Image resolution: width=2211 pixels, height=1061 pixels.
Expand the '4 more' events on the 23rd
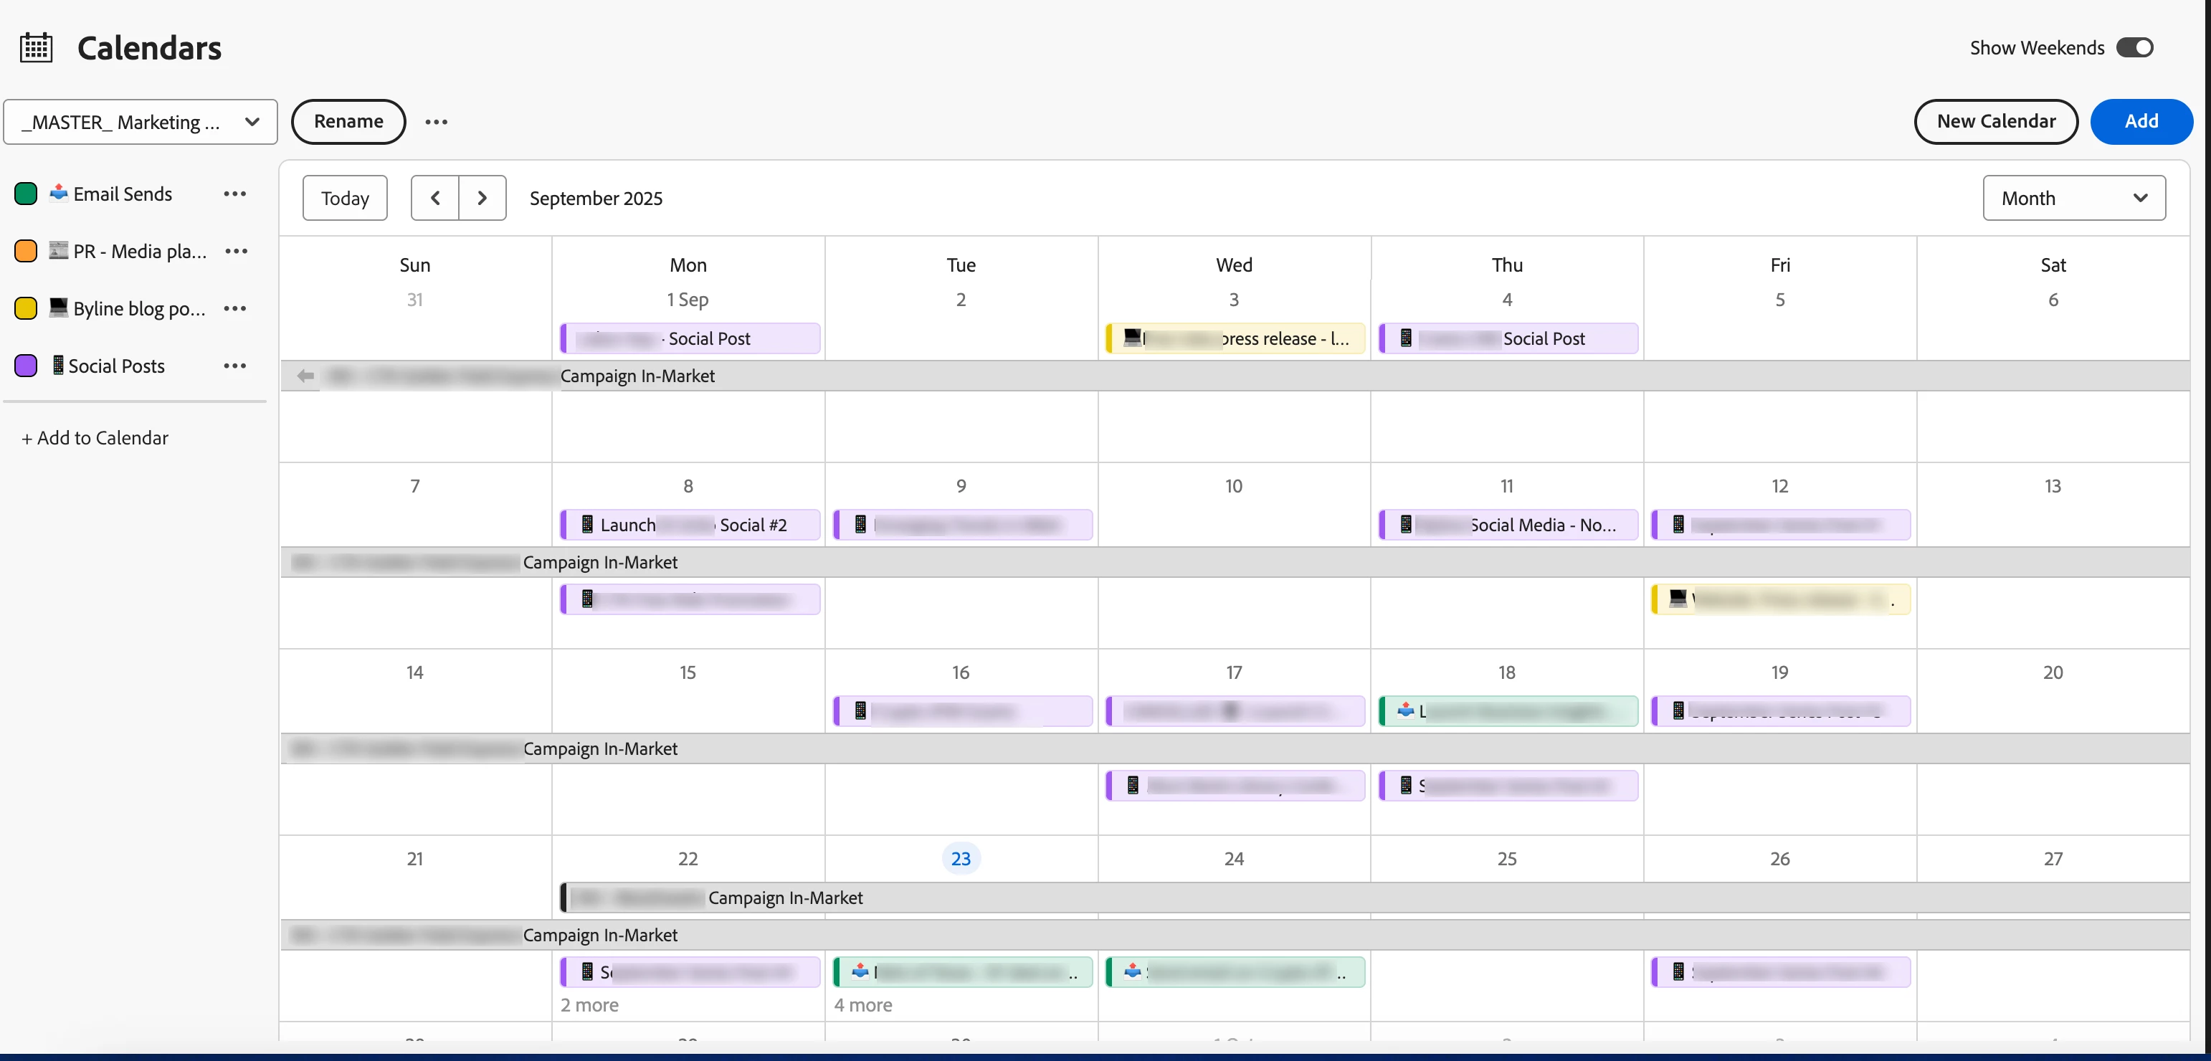point(862,1004)
